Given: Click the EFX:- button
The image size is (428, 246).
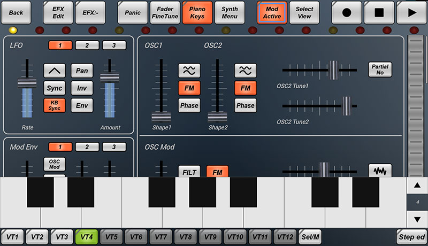Looking at the screenshot, I should (90, 12).
